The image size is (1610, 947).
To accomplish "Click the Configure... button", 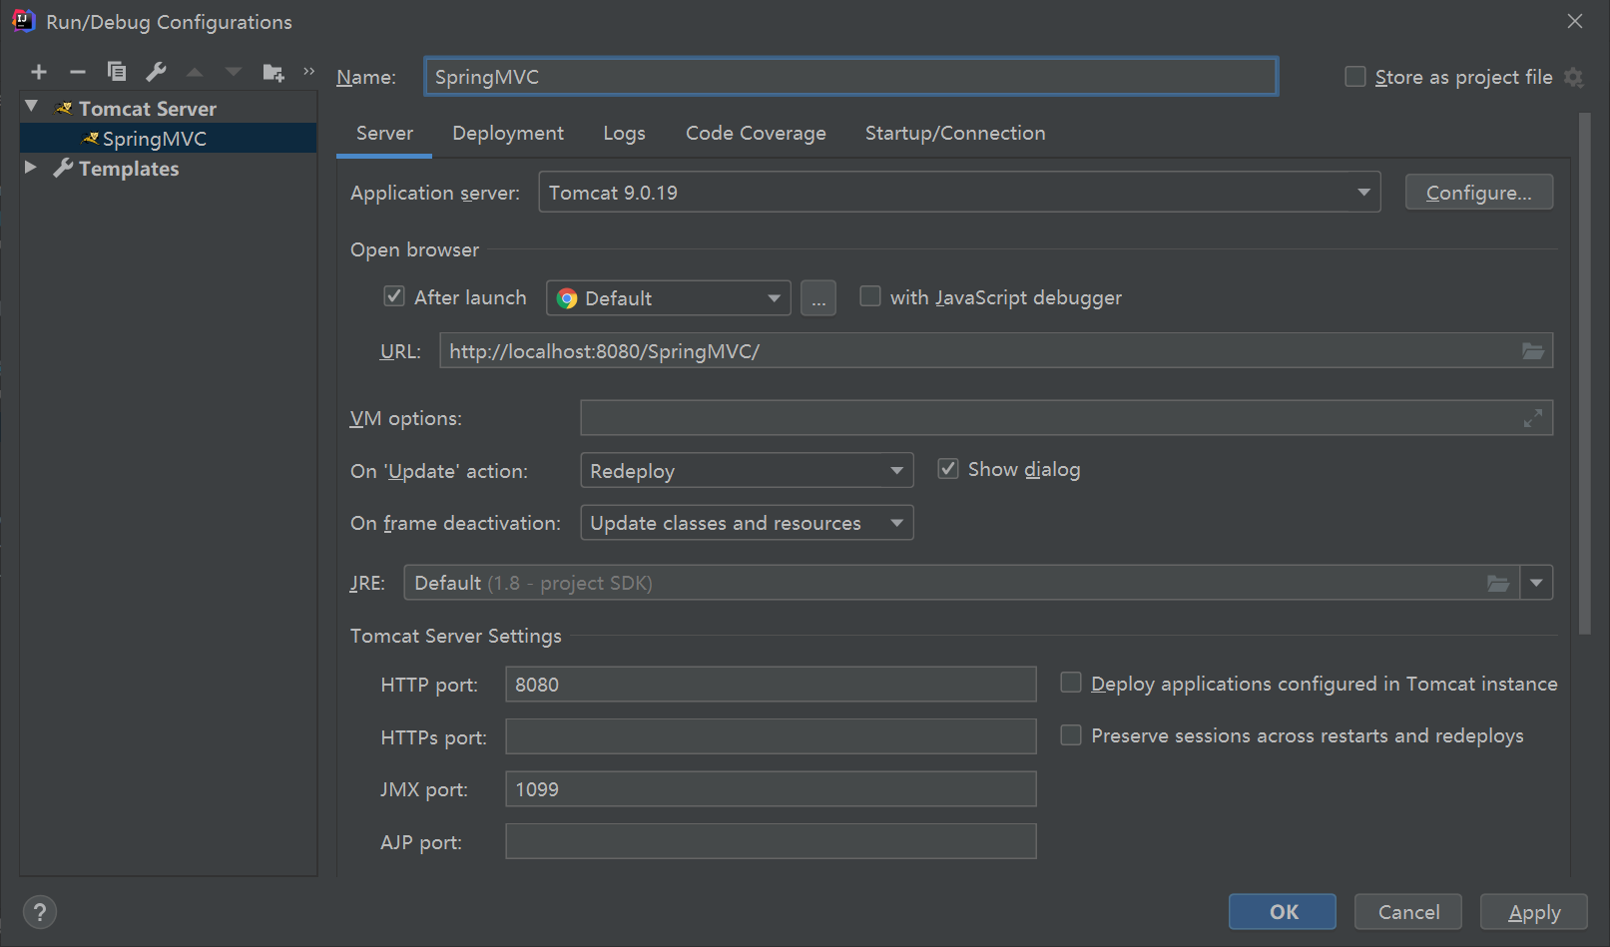I will (x=1478, y=193).
